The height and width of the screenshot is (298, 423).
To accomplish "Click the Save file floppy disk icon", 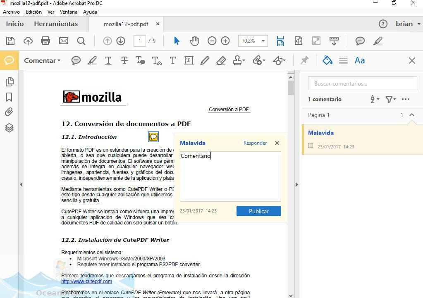I will 10,41.
